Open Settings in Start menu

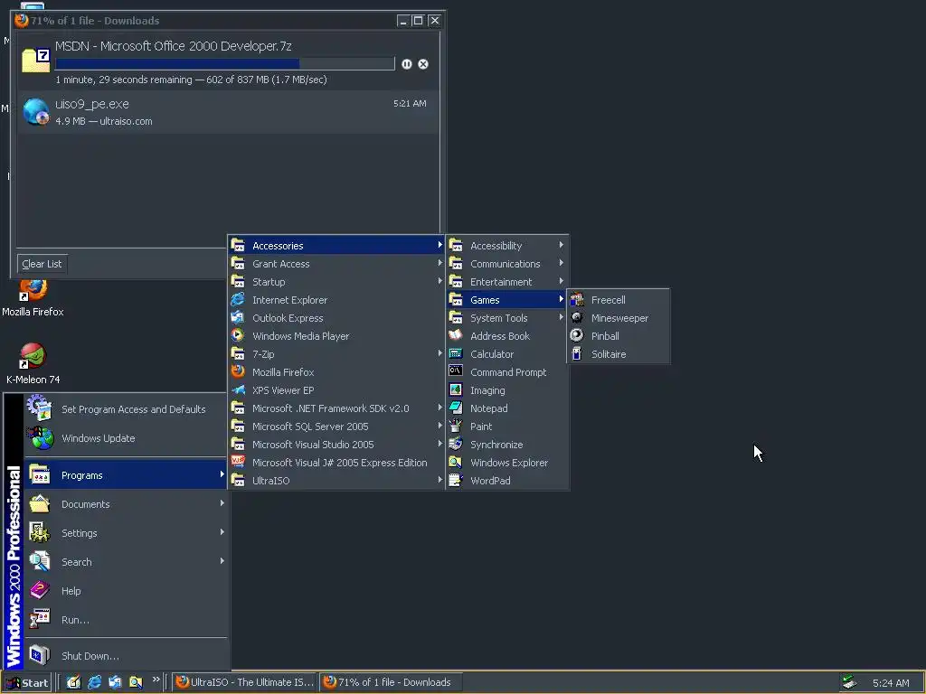pyautogui.click(x=125, y=533)
